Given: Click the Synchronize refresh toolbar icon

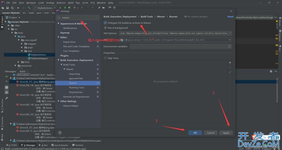Looking at the screenshot, I should 12,8.
